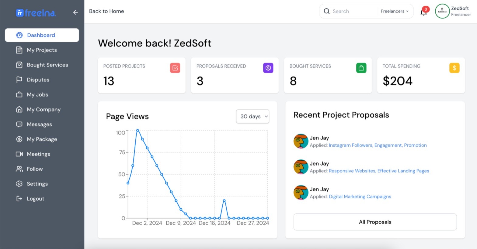Screen dimensions: 477x249
Task: Open the My Company page
Action: [42, 110]
